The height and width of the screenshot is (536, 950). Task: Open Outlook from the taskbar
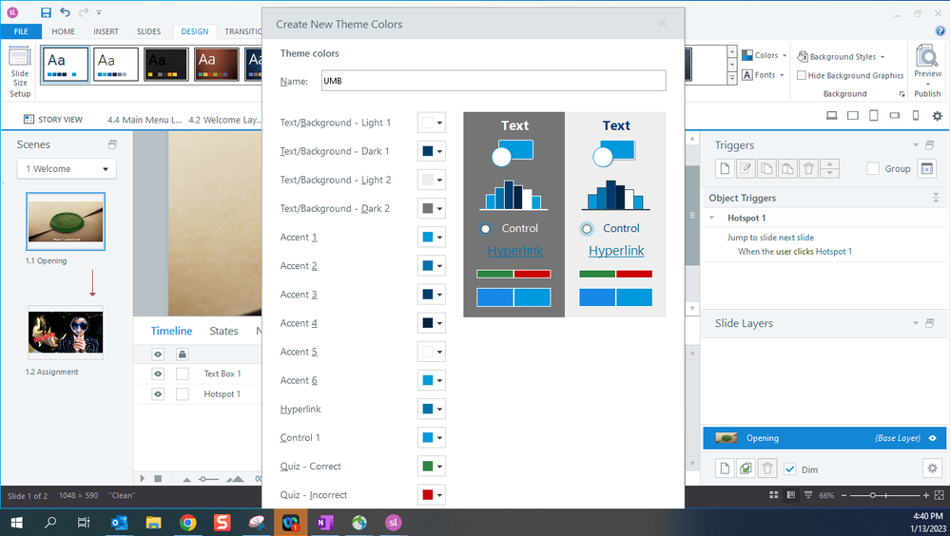click(x=120, y=522)
